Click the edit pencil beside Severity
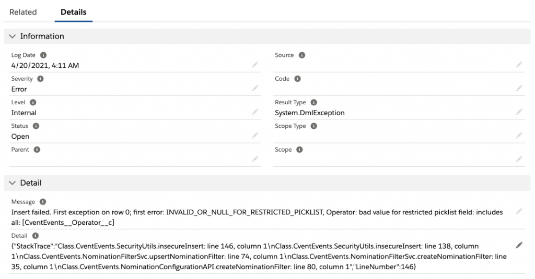This screenshot has height=279, width=535. pyautogui.click(x=255, y=88)
